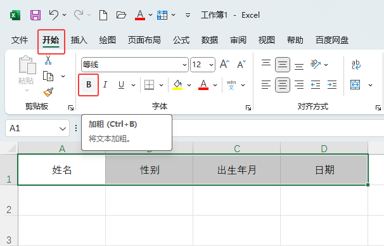
Task: Switch to the 数据 tab
Action: tap(210, 40)
